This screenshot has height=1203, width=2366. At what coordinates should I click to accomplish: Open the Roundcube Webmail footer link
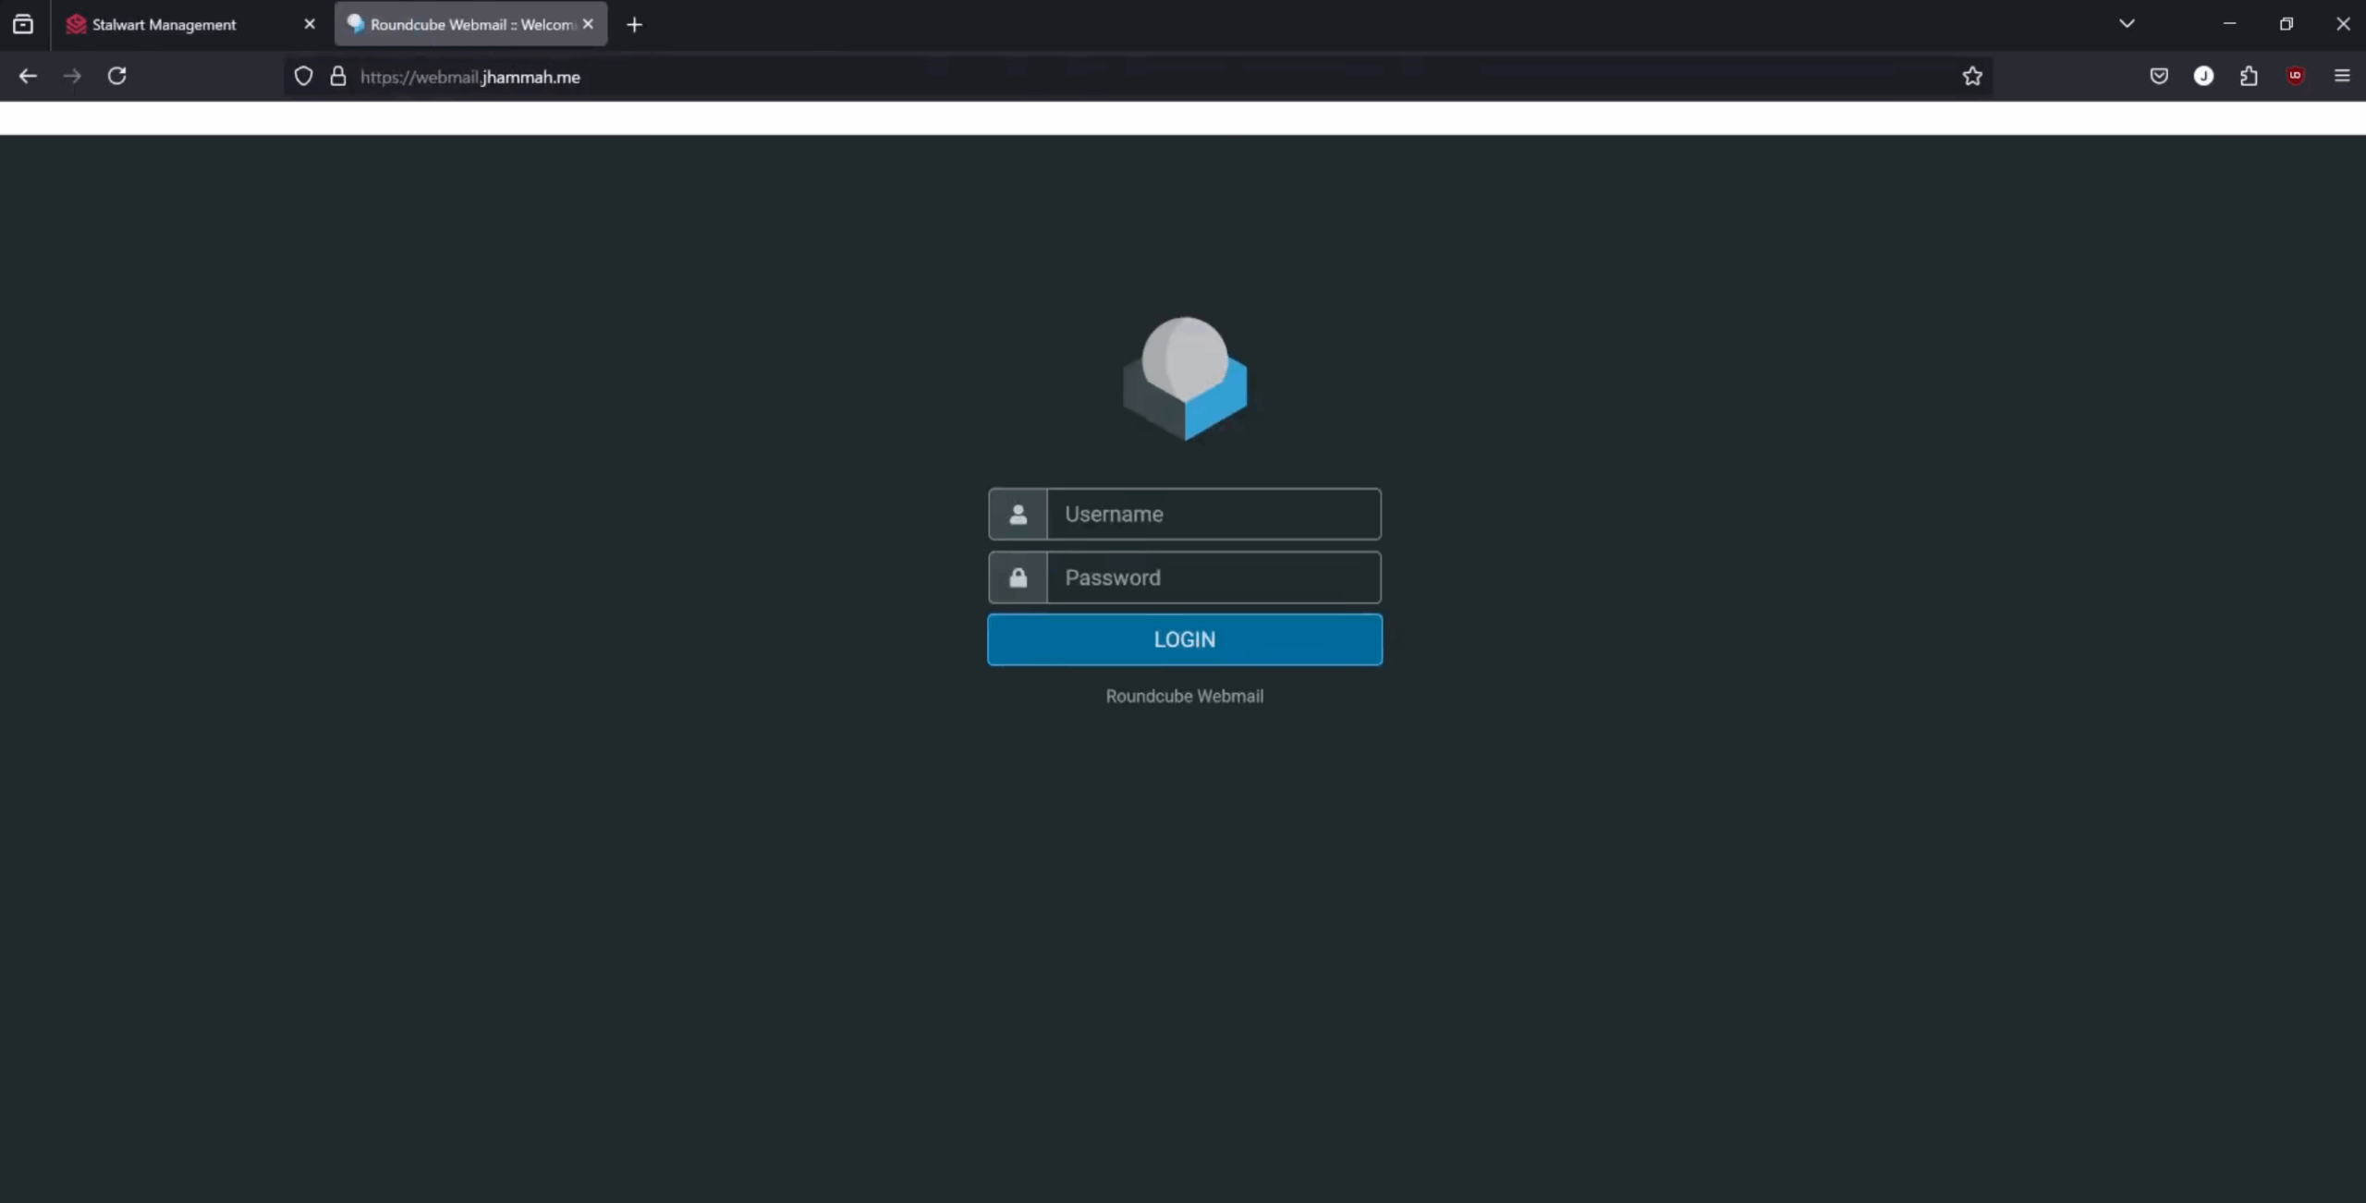[1185, 697]
